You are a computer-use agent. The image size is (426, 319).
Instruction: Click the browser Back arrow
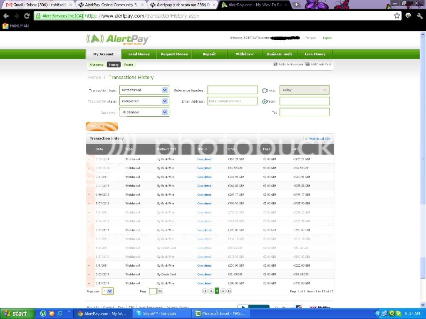[x=6, y=16]
